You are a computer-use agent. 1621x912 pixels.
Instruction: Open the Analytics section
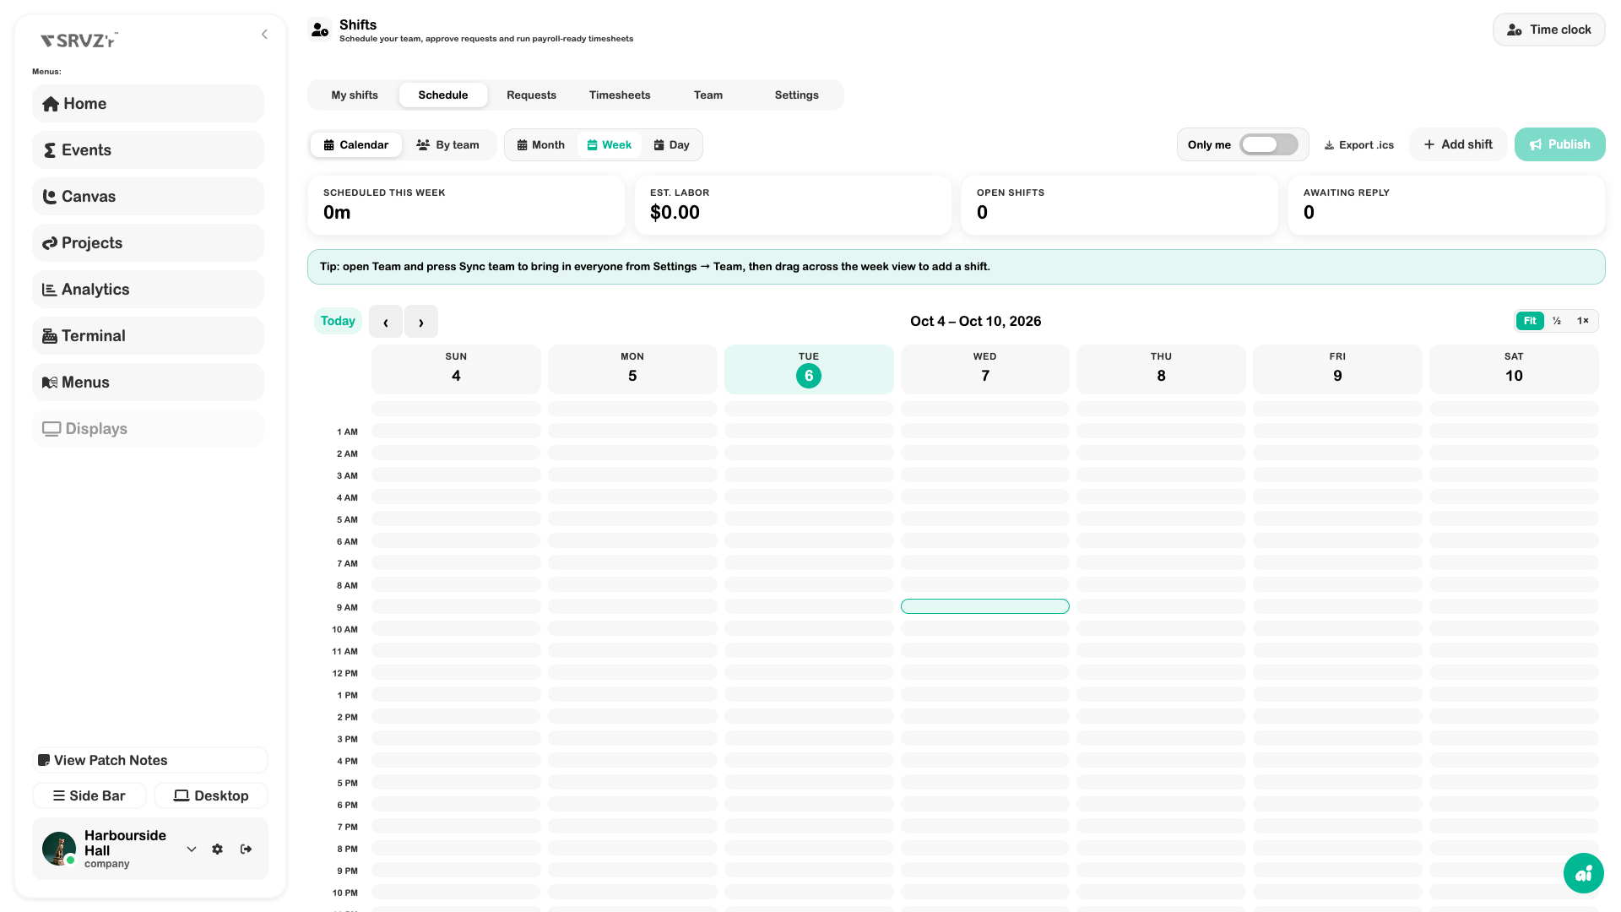coord(148,290)
